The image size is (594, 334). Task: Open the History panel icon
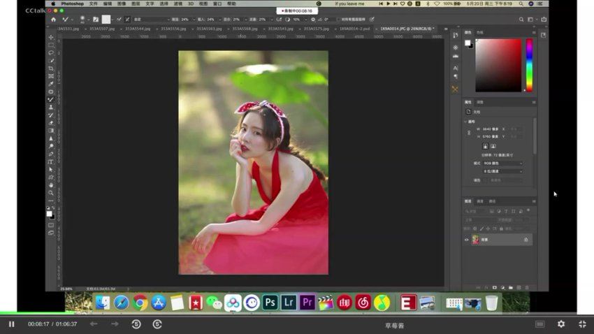456,35
